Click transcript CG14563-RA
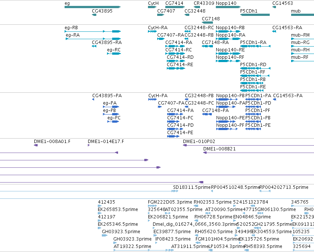314x252 pixels. click(274, 31)
